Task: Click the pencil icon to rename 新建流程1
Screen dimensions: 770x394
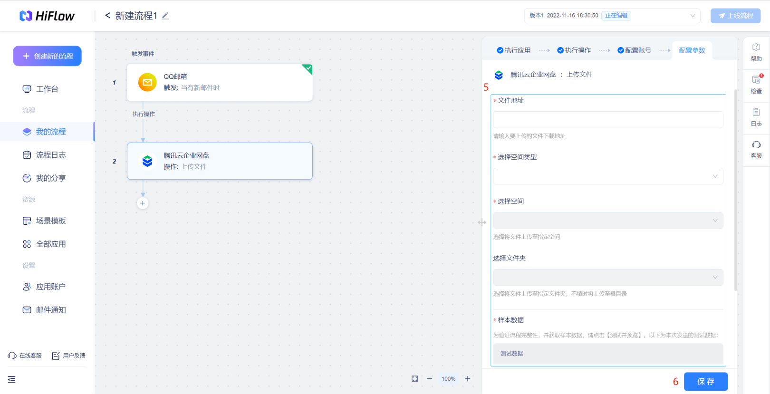Action: [165, 16]
